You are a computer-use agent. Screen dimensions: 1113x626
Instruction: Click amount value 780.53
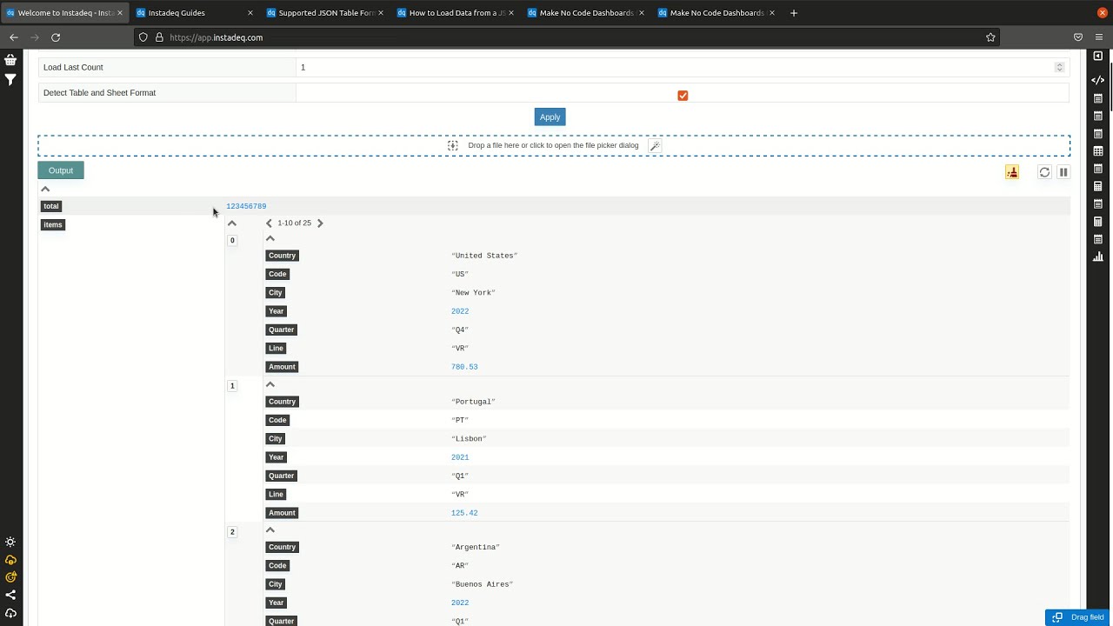(464, 367)
